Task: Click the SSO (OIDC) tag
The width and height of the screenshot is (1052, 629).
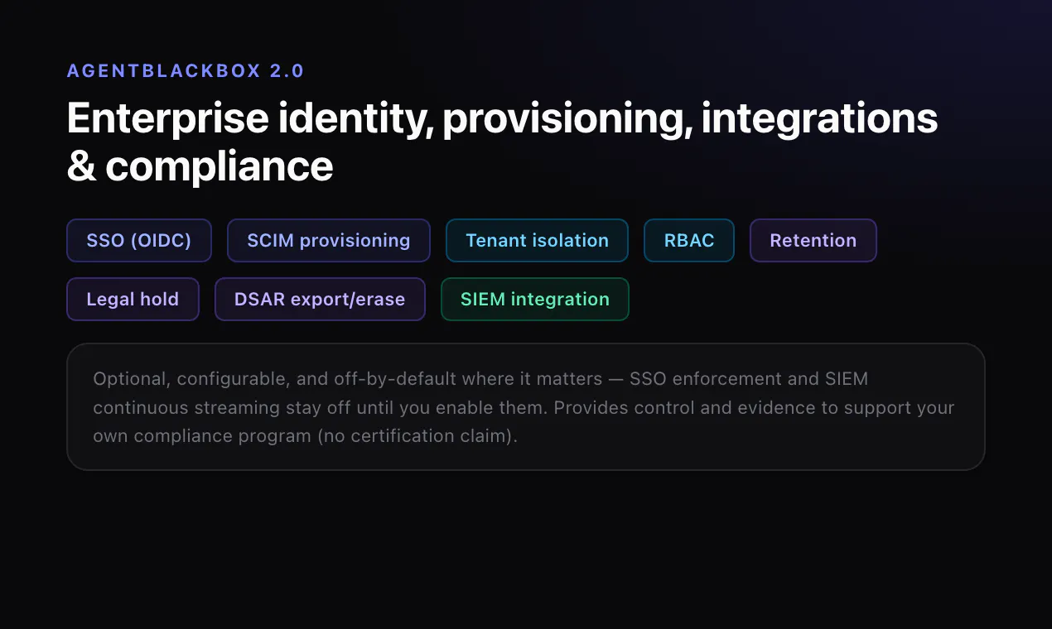Action: [139, 240]
